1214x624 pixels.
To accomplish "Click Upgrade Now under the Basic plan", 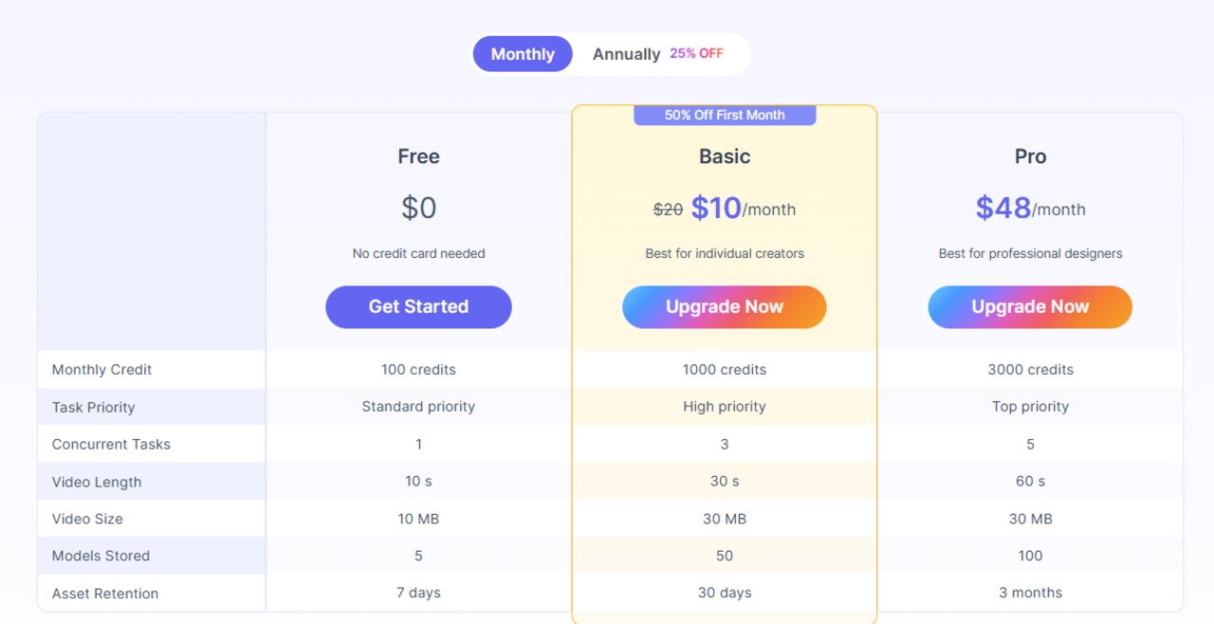I will tap(724, 307).
